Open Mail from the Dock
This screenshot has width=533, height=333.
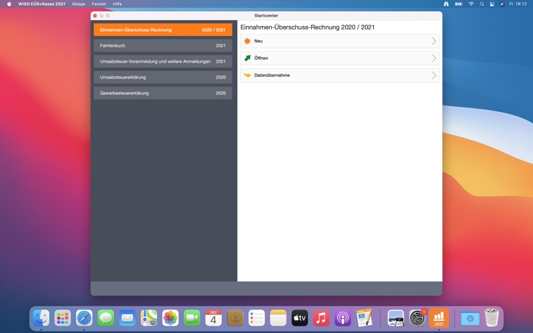(127, 318)
